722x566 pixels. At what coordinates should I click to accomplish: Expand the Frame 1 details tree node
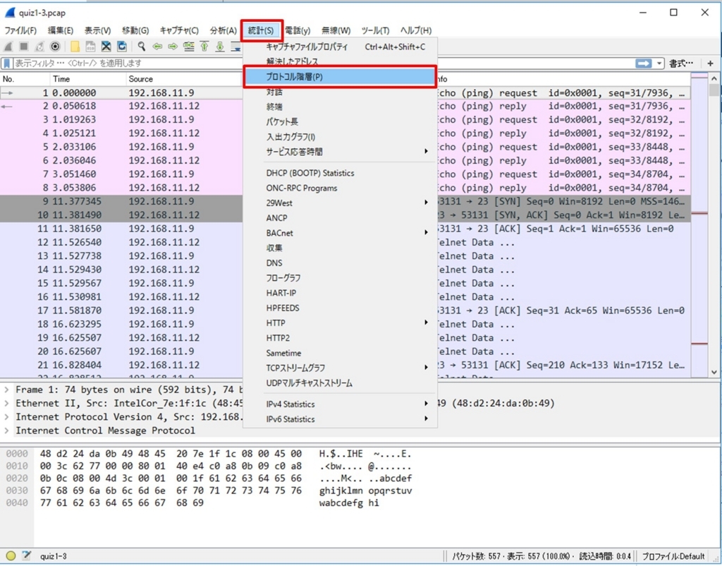(6, 390)
